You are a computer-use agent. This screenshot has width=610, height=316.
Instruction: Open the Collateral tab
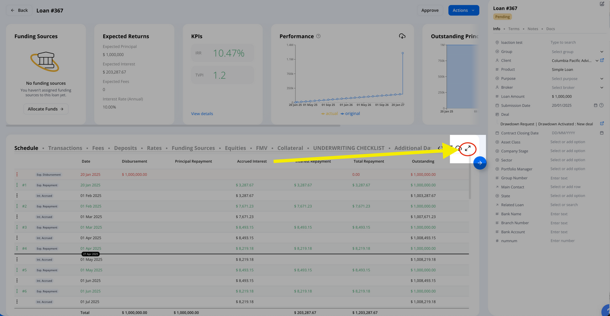290,148
